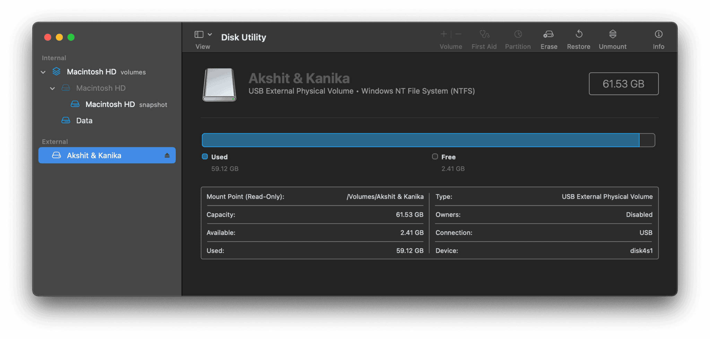Select the Restore arrow icon

(579, 34)
